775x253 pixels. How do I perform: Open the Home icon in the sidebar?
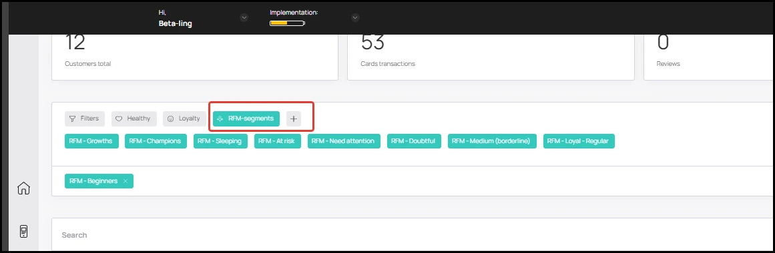click(24, 188)
